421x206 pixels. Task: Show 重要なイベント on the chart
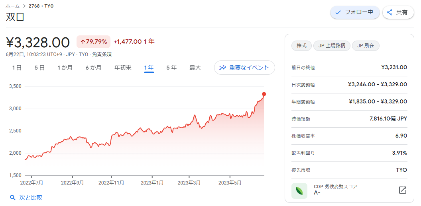244,68
